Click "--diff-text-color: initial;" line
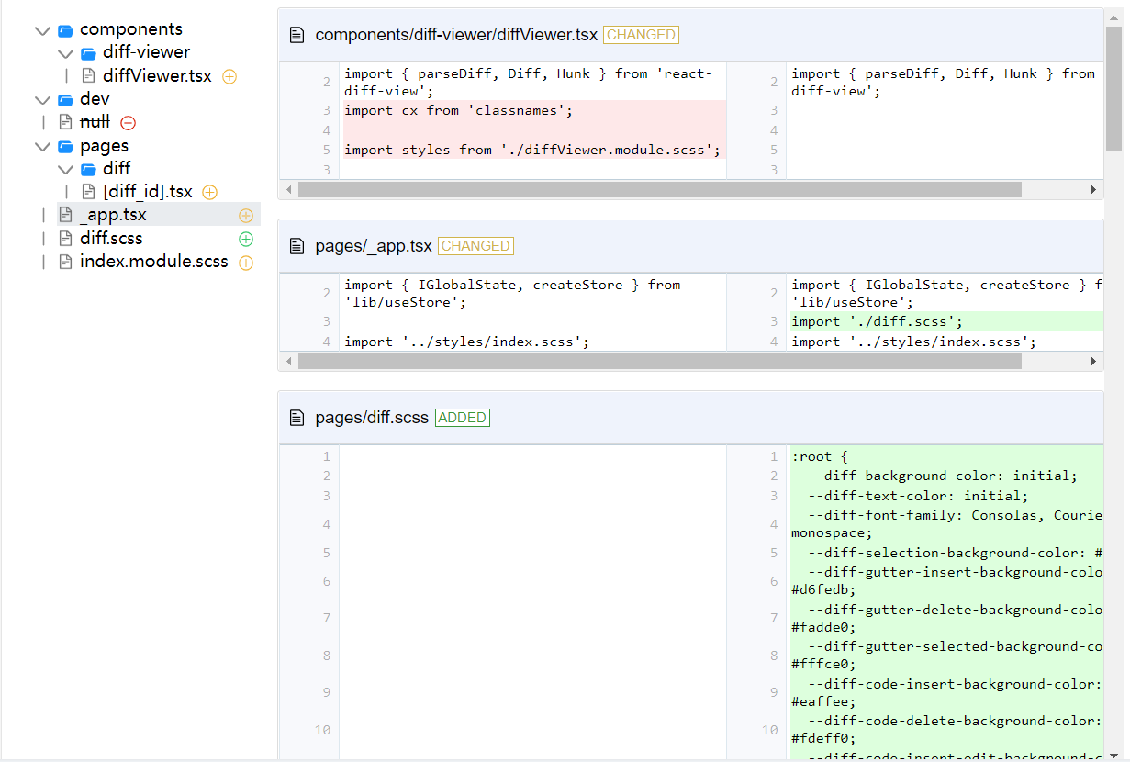This screenshot has width=1130, height=762. point(918,496)
